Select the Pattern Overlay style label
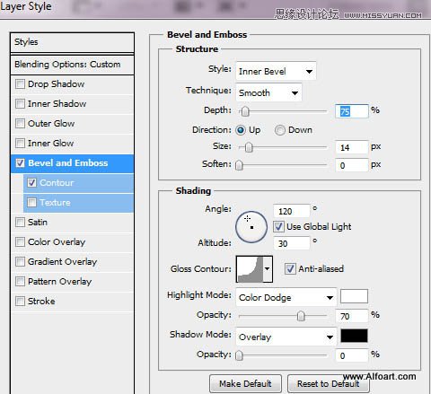The image size is (431, 394). [59, 282]
